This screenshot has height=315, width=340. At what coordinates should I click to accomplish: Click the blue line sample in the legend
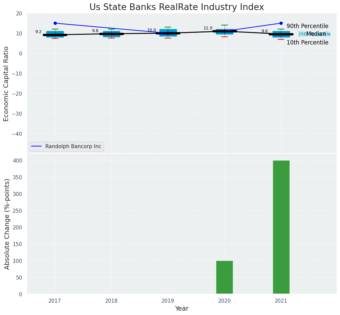point(37,146)
